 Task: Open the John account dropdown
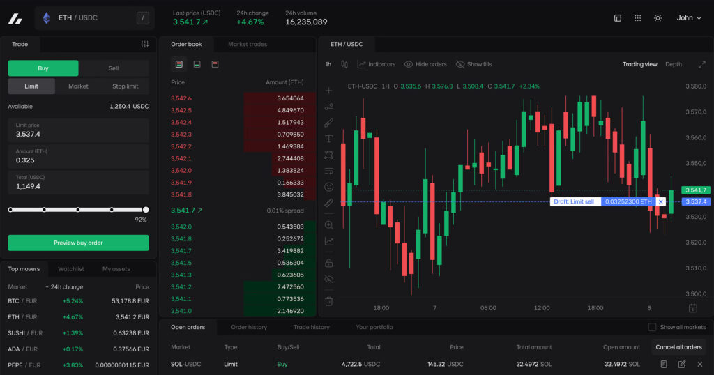pos(688,17)
